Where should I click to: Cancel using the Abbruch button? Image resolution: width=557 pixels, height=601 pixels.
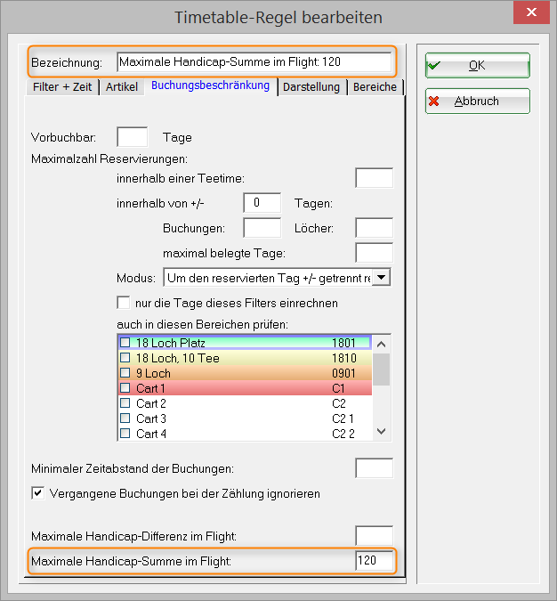point(477,102)
